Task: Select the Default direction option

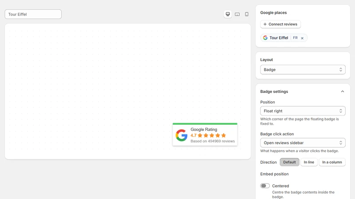Action: click(x=289, y=162)
